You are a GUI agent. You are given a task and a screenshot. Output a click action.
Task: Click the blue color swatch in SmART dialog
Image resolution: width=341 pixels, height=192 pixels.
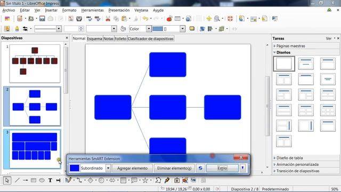(x=75, y=168)
